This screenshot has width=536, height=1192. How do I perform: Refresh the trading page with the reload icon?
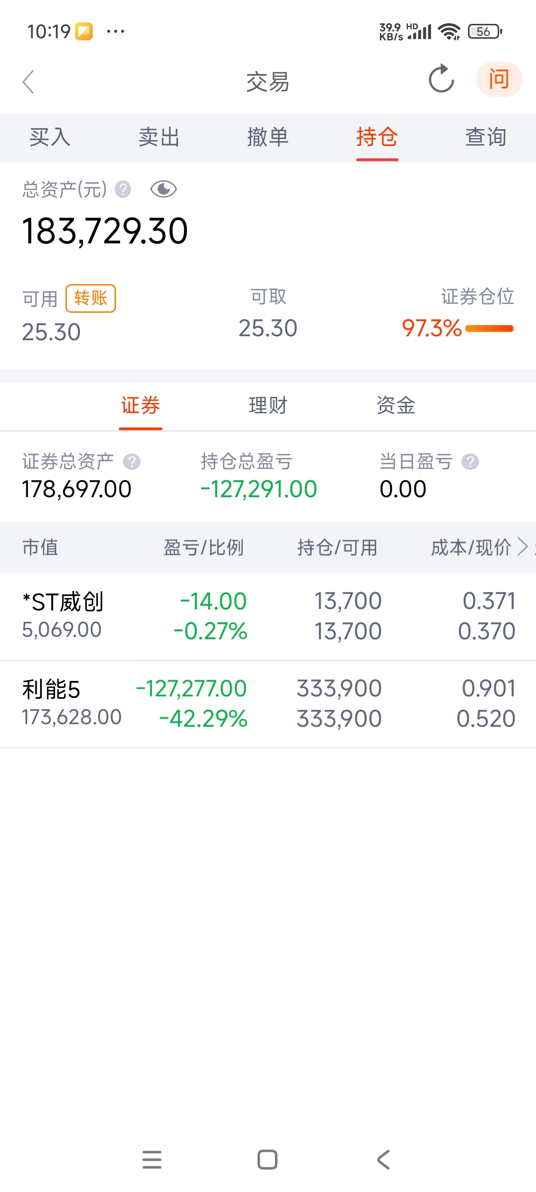coord(441,79)
